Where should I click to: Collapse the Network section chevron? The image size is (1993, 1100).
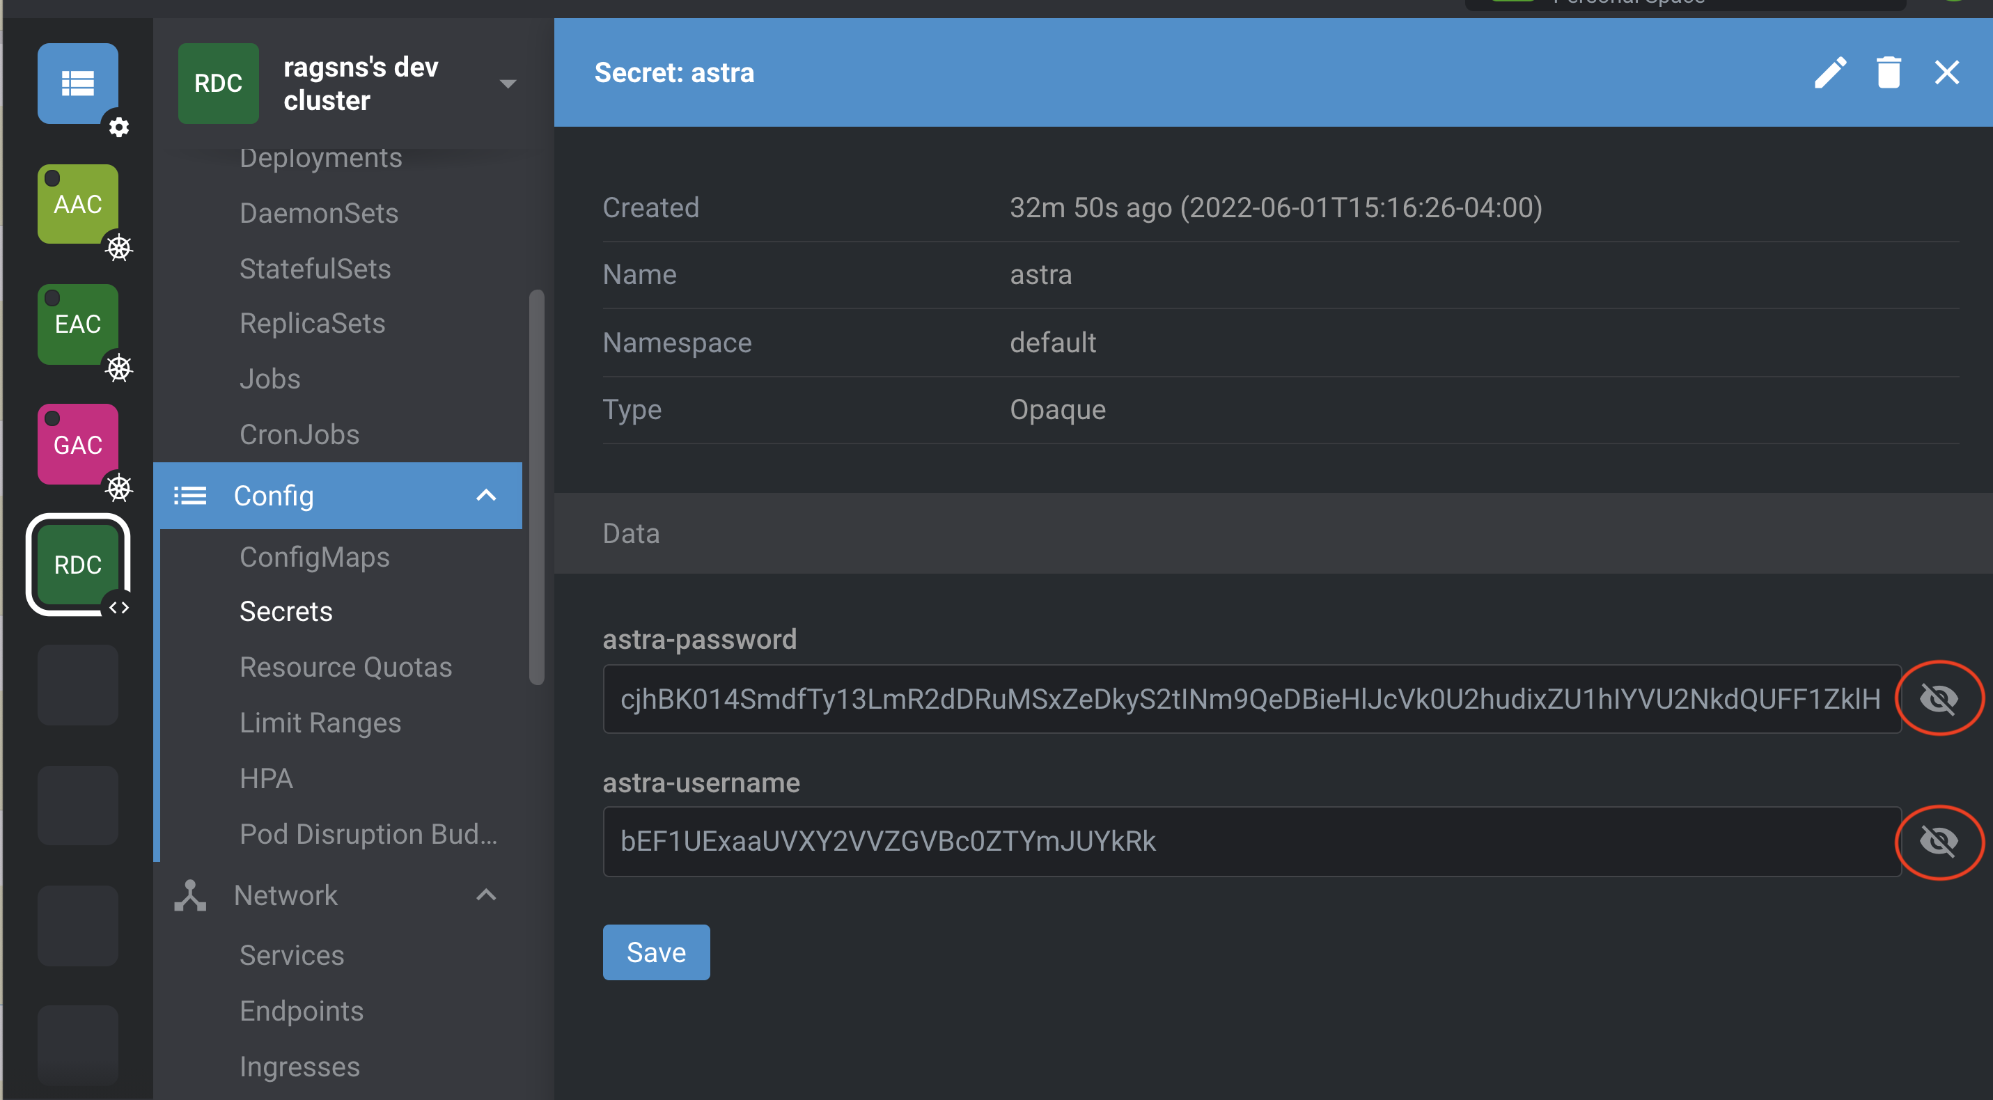(x=486, y=895)
